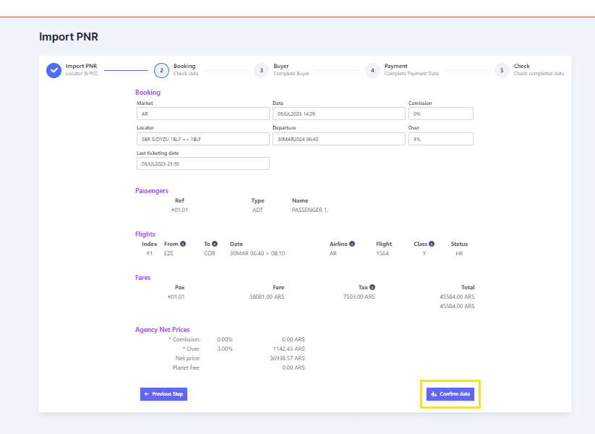Screen dimensions: 595x434
Task: Click info icon next to From column
Action: (x=183, y=244)
